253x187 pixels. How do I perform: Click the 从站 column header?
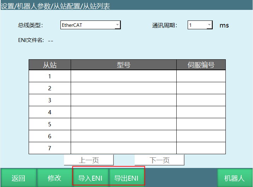point(50,65)
